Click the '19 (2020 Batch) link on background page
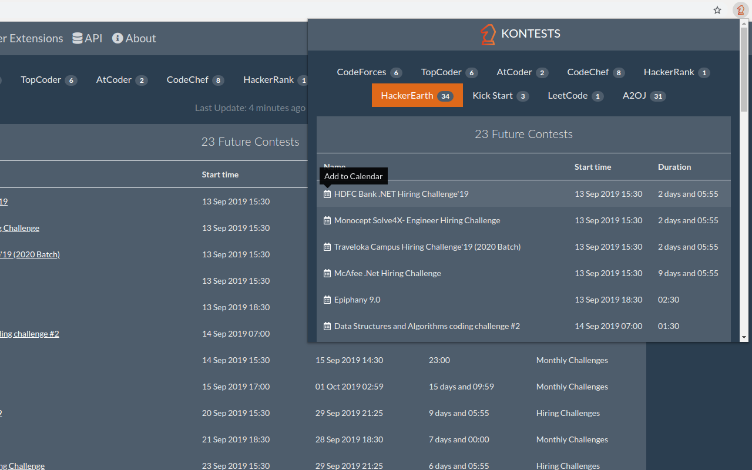Screen dimensions: 752x470 coord(30,254)
